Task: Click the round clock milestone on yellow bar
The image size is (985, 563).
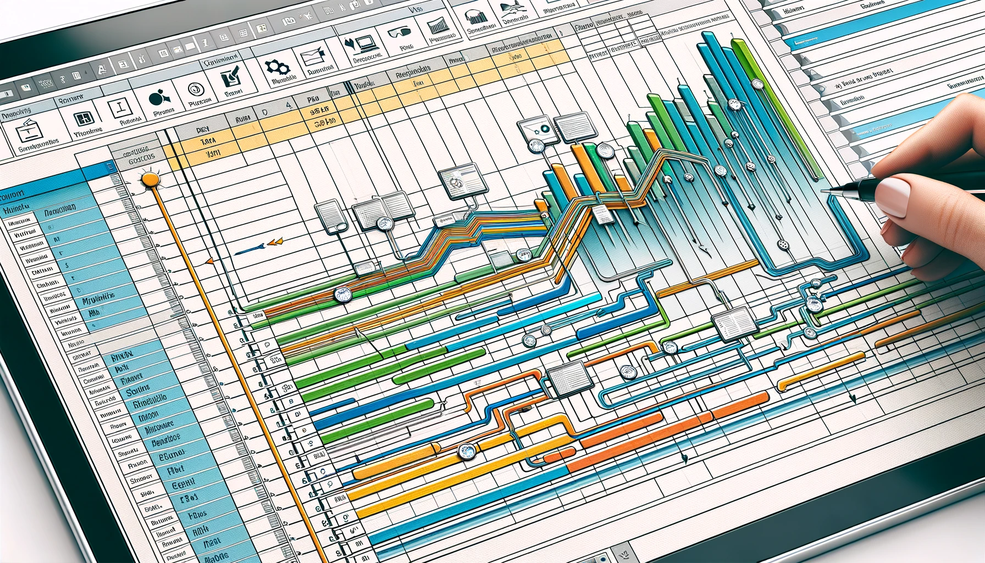Action: (466, 451)
